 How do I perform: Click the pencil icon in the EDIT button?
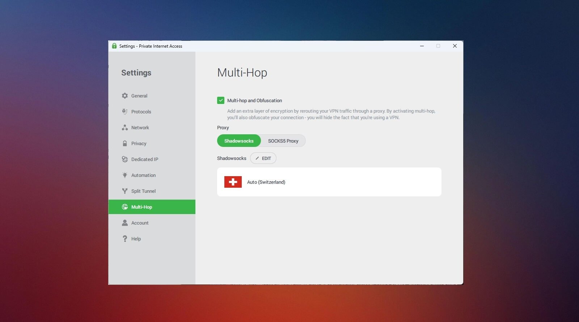257,158
